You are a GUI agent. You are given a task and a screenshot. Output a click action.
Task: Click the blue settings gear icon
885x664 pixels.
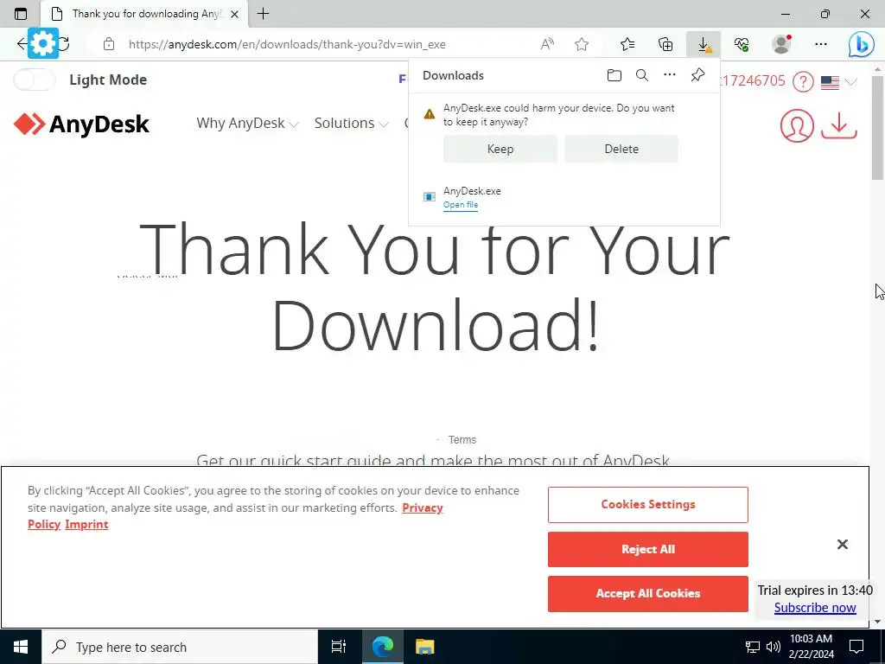(x=43, y=43)
